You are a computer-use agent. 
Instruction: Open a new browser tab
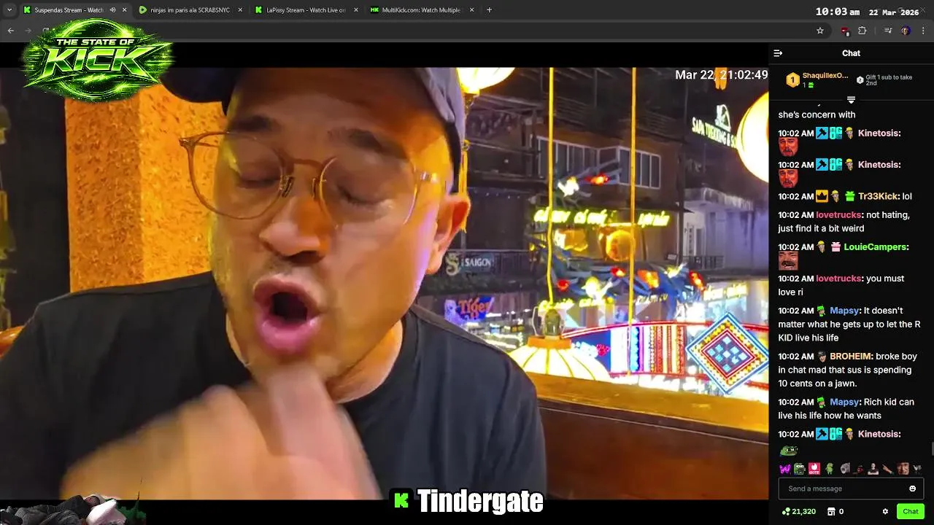[x=489, y=10]
